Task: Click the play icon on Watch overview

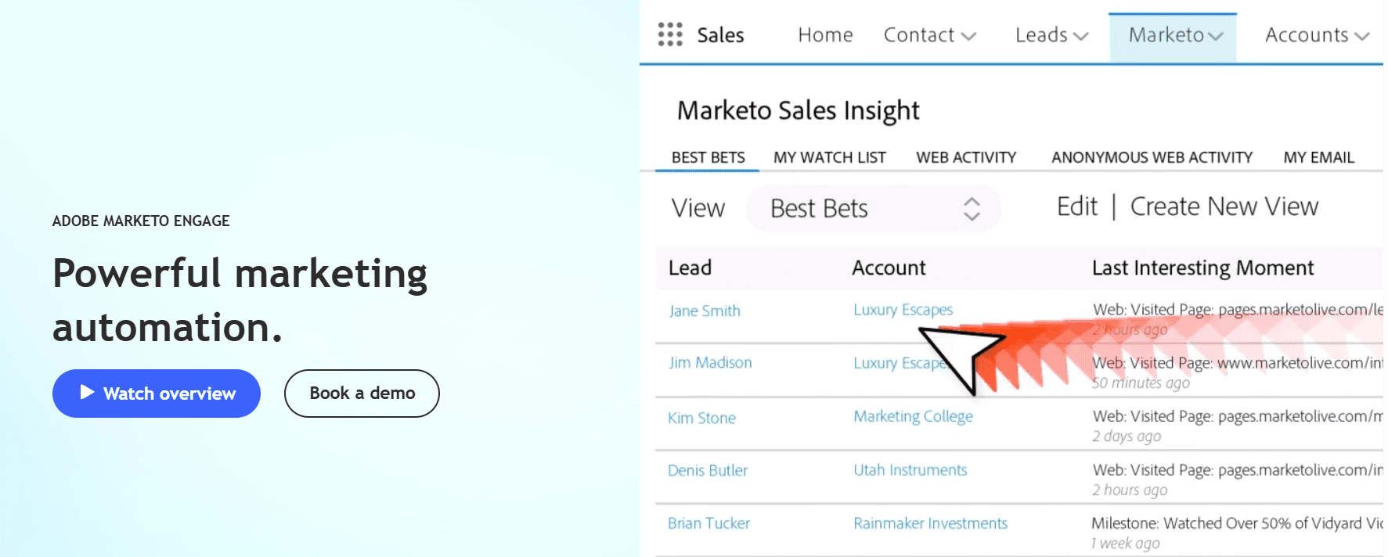Action: pyautogui.click(x=88, y=393)
